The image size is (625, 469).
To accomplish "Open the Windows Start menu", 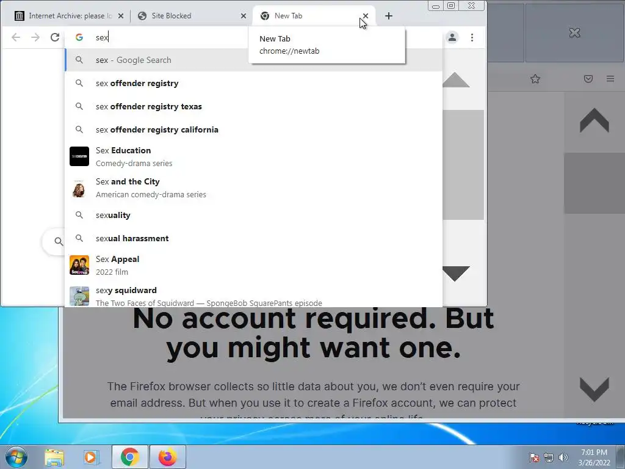I will tap(16, 457).
